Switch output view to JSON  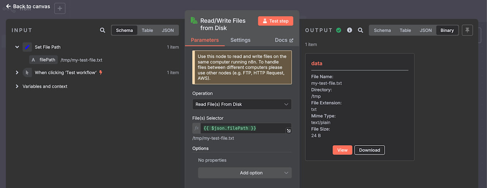pos(426,30)
